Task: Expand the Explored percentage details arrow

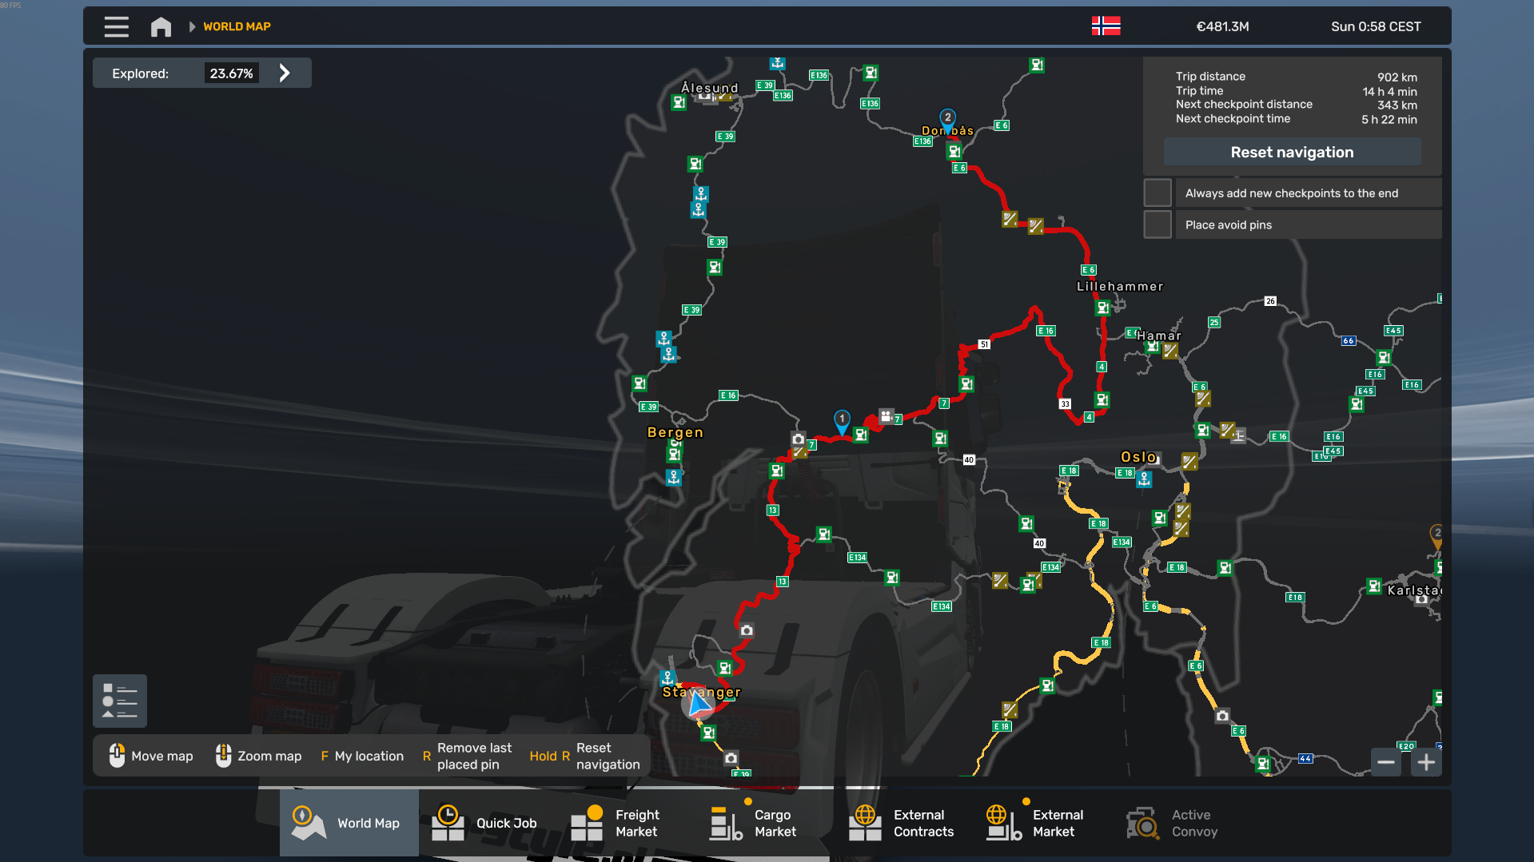Action: (285, 73)
